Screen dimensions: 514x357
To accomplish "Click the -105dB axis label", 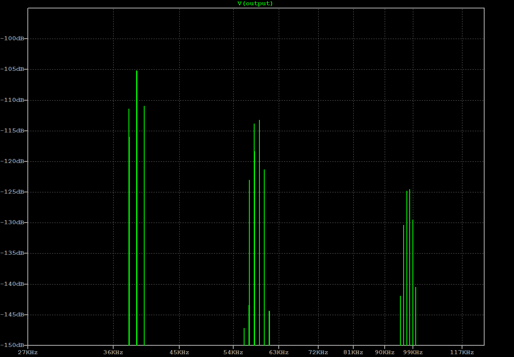I will tap(12, 69).
